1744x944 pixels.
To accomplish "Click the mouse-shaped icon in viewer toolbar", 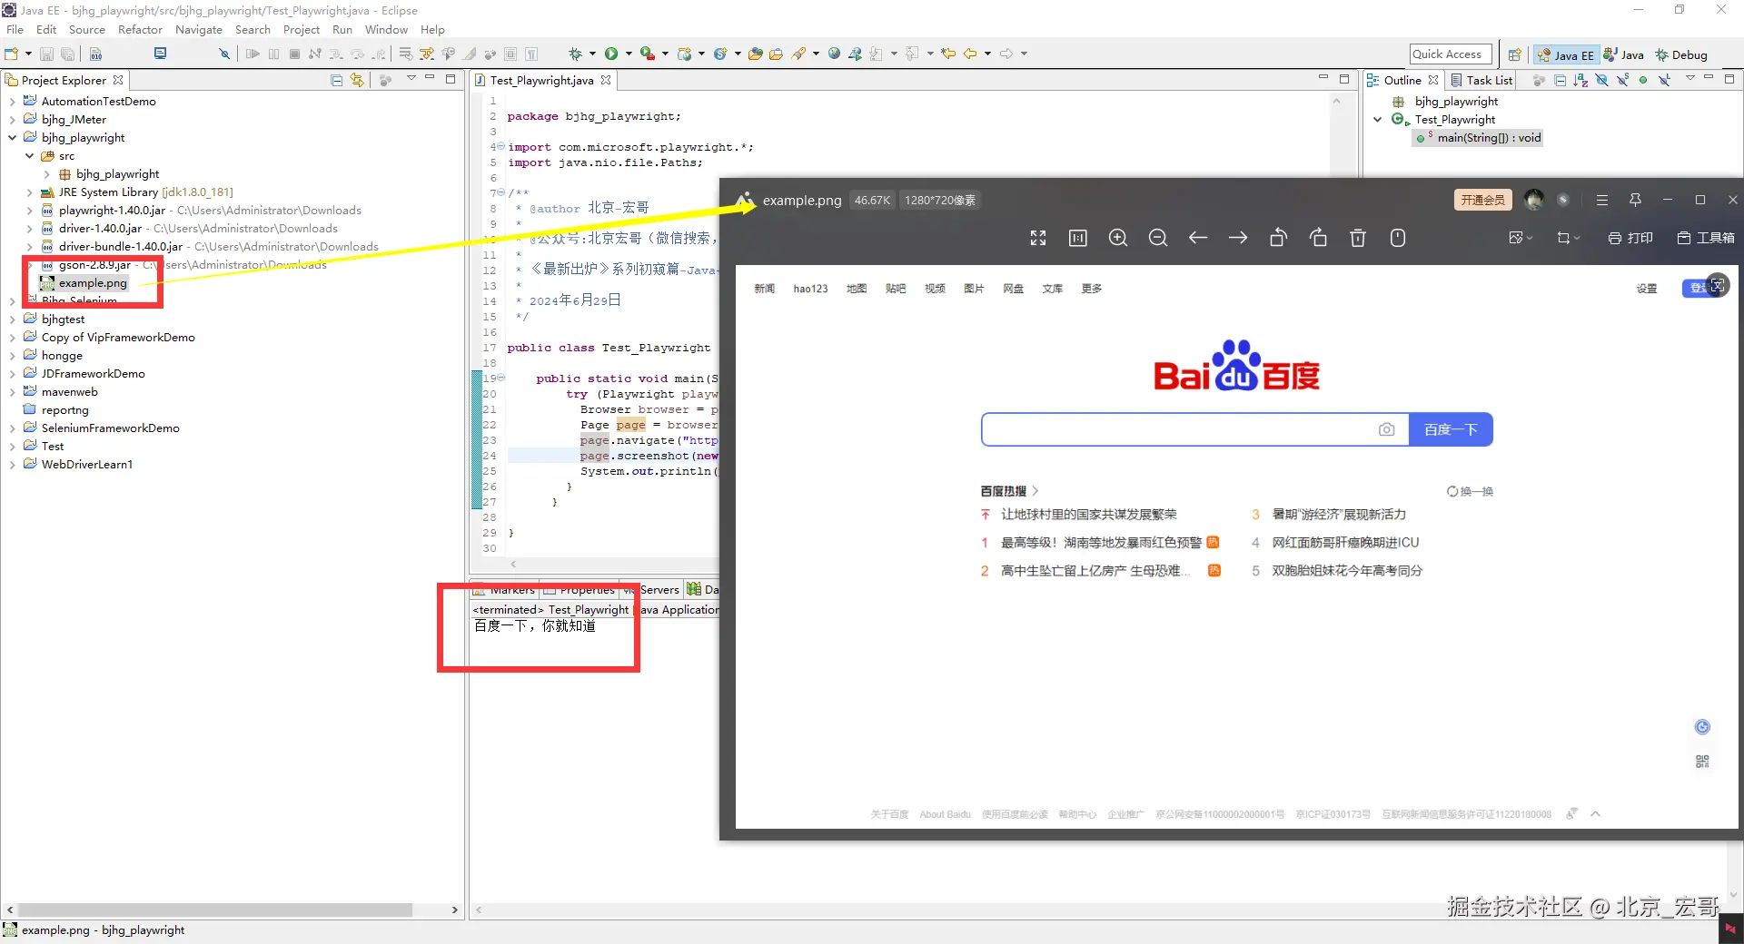I will click(x=1398, y=238).
